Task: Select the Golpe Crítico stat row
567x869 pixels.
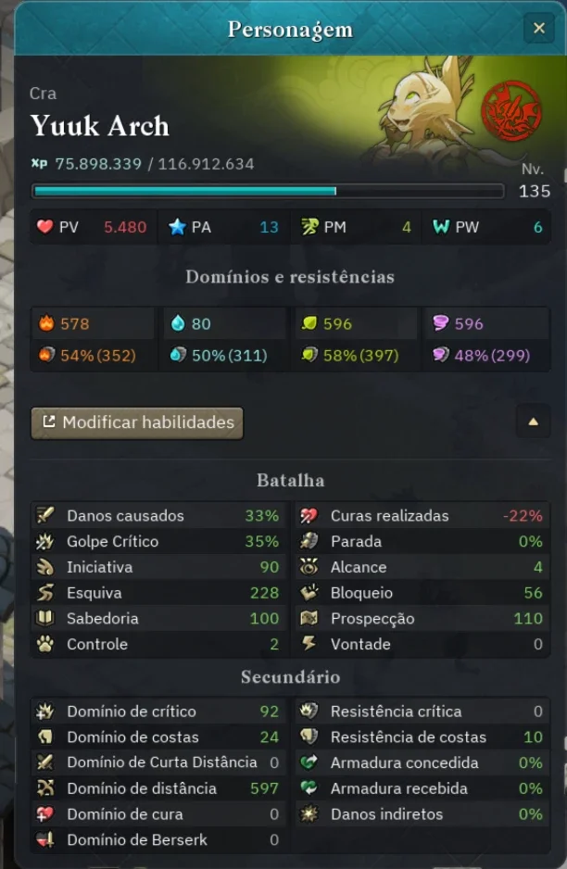Action: click(159, 541)
